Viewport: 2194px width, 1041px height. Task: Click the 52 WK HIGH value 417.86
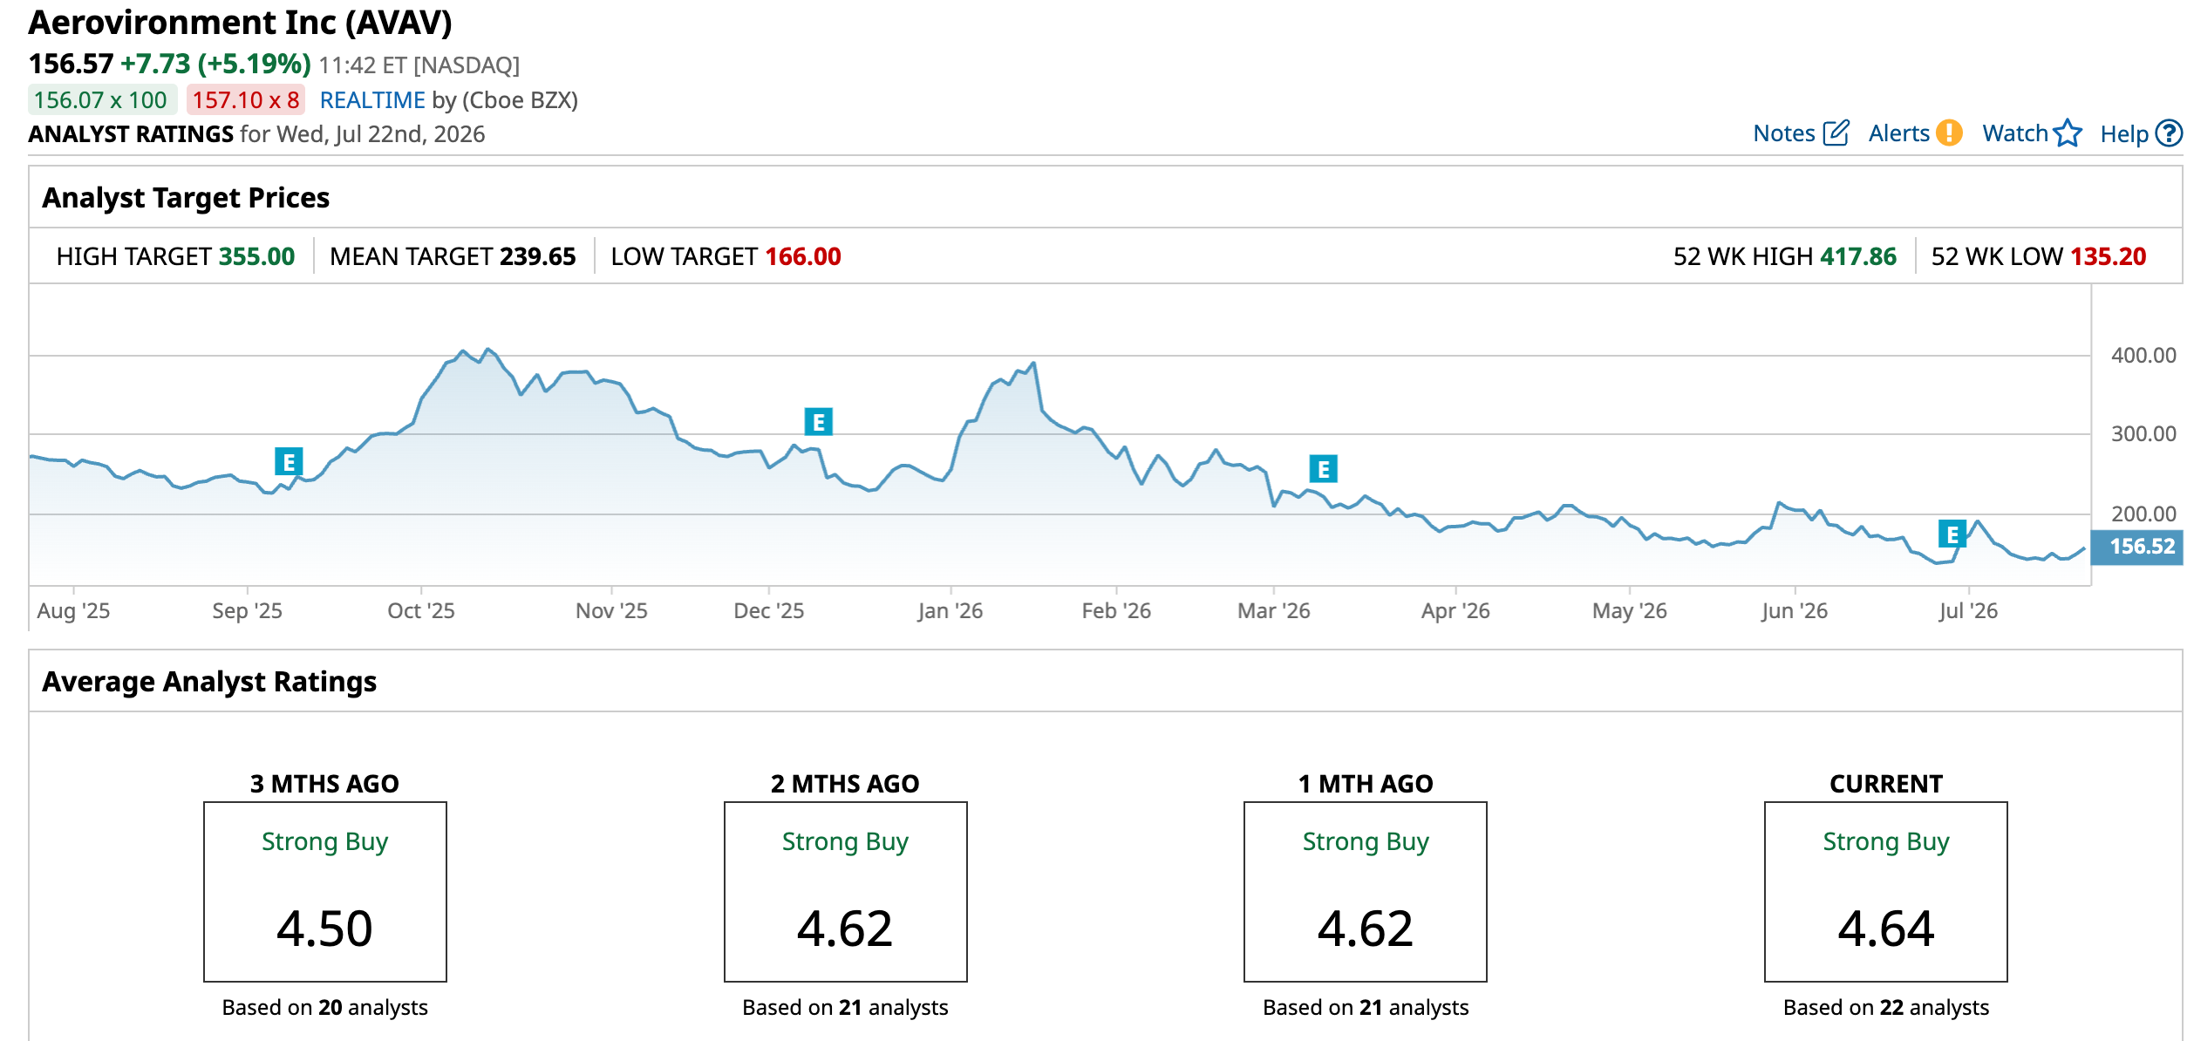[1857, 256]
